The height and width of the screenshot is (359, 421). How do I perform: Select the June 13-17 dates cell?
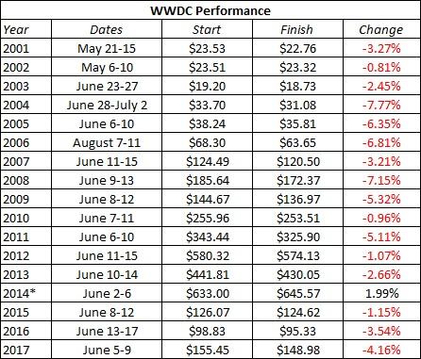point(107,331)
